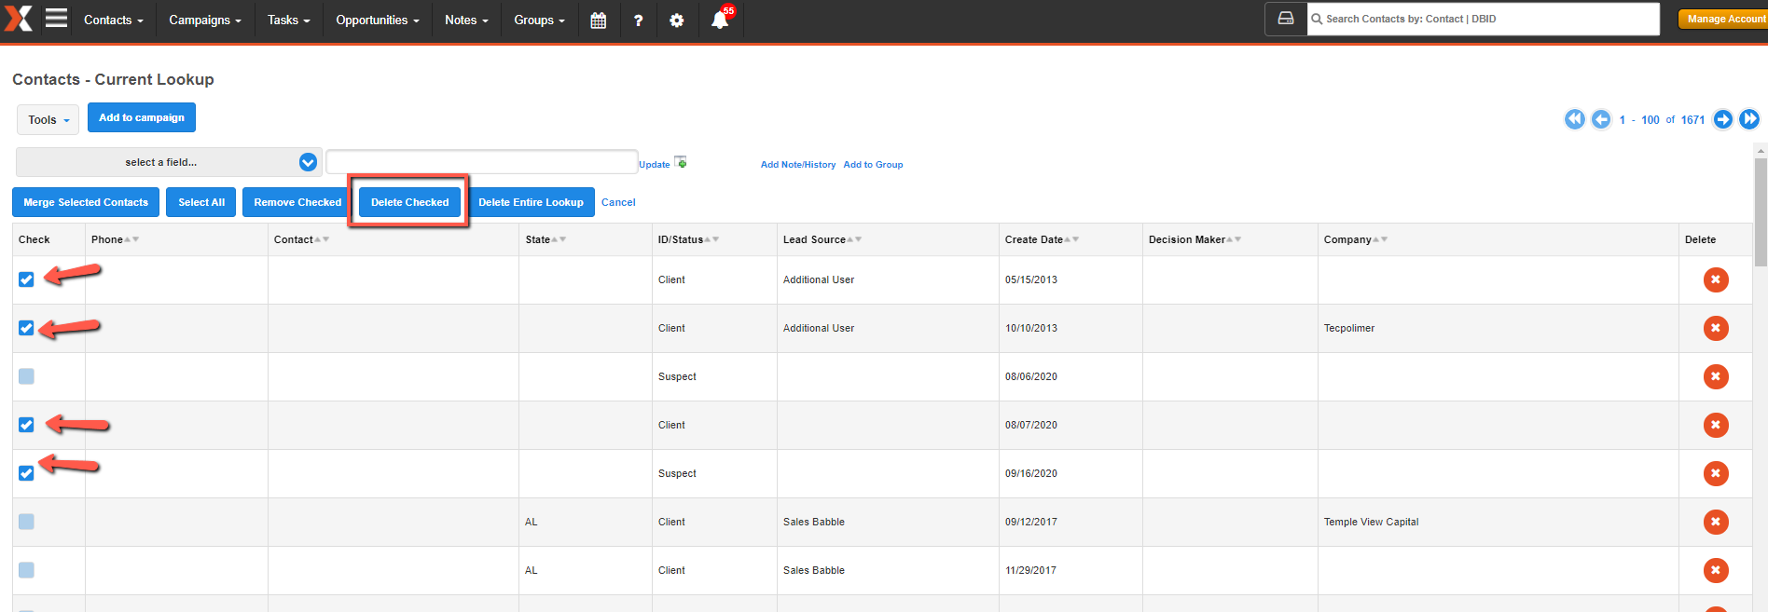Check the Suspect 08/06/2020 row checkbox
This screenshot has height=612, width=1768.
pyautogui.click(x=26, y=376)
